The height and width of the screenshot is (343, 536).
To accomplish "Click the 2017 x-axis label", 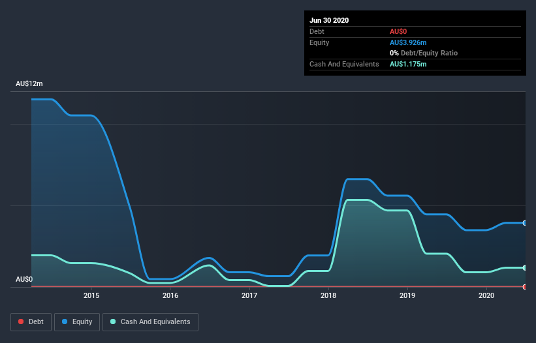I will 249,295.
